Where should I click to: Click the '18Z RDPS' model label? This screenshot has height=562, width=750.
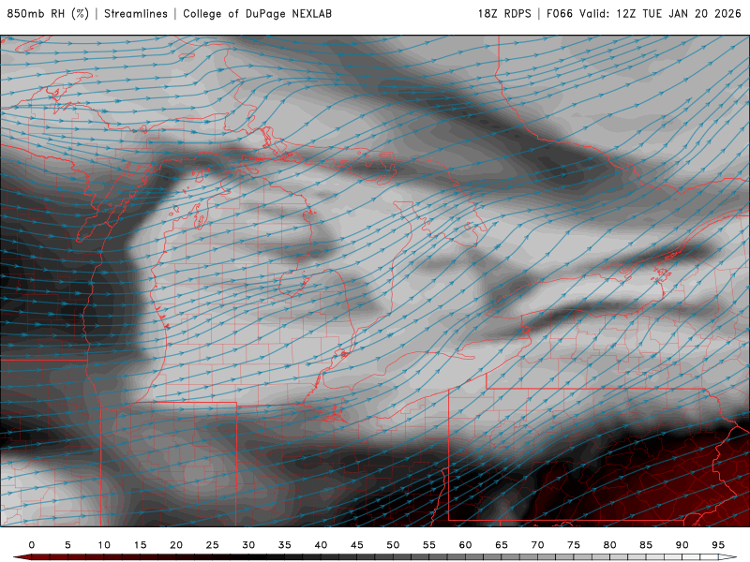coord(504,14)
